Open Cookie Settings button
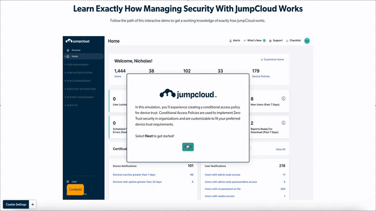 16,204
